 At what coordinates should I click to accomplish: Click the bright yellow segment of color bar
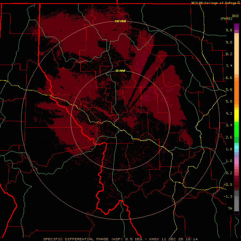point(236,115)
